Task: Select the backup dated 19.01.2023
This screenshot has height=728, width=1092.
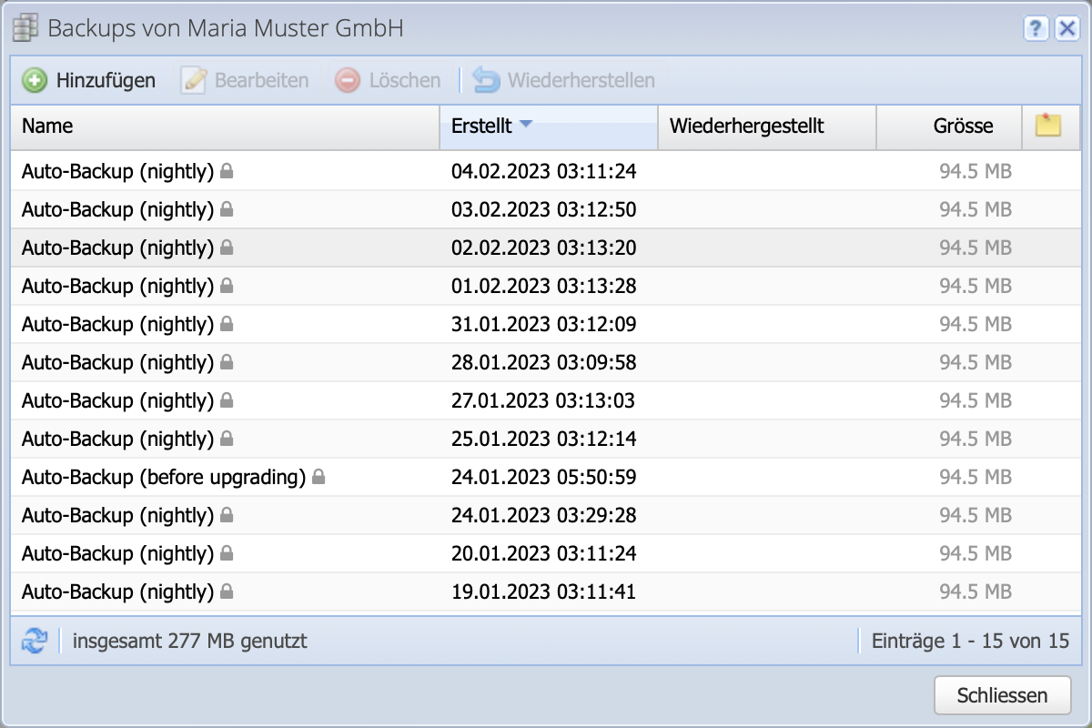Action: pyautogui.click(x=546, y=591)
